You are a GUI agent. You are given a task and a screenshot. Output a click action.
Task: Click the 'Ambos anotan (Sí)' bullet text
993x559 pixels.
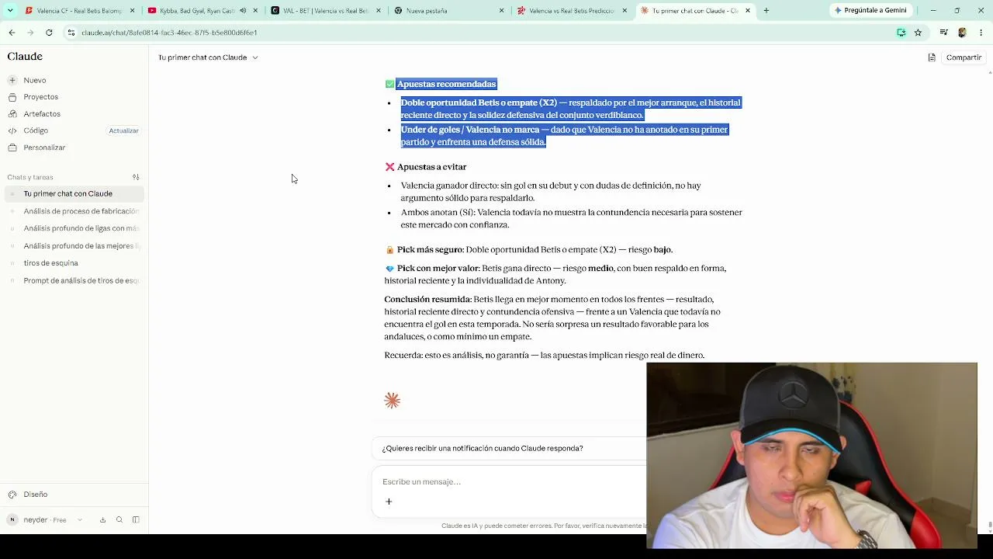[x=571, y=218]
